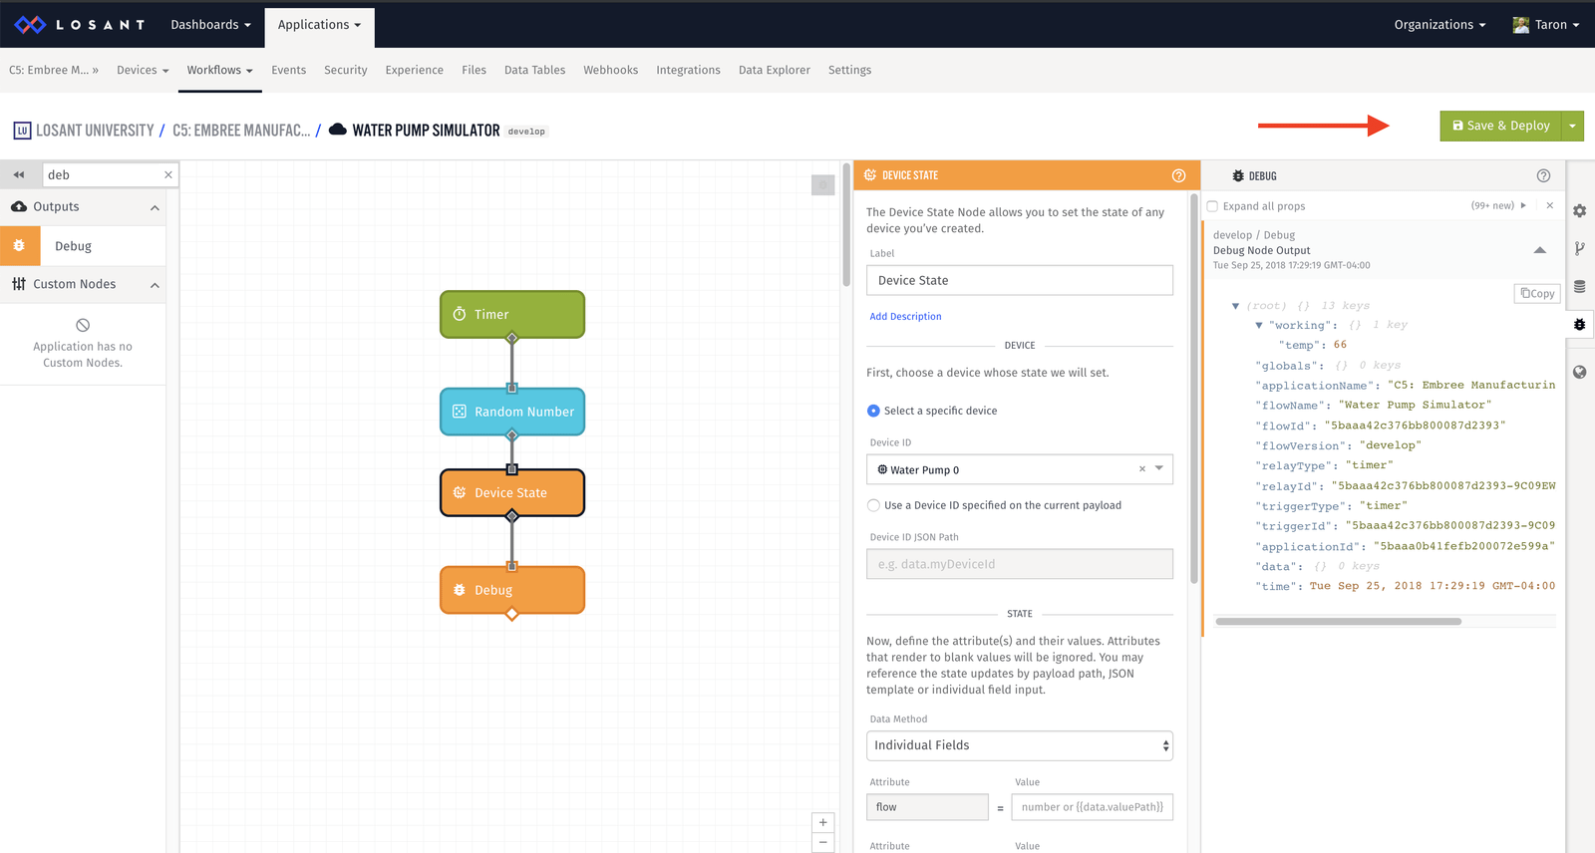Open the globals globe icon tab
1595x853 pixels.
(x=1580, y=372)
